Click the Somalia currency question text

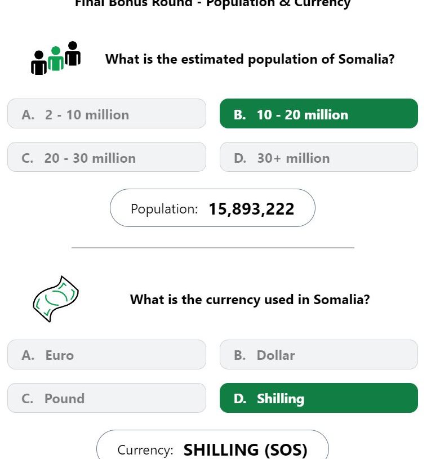(x=250, y=300)
